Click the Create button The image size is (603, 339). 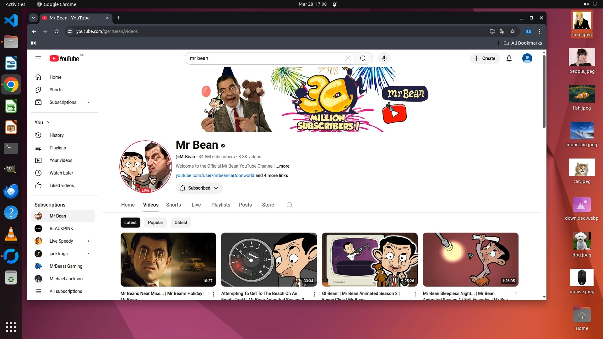pyautogui.click(x=485, y=58)
